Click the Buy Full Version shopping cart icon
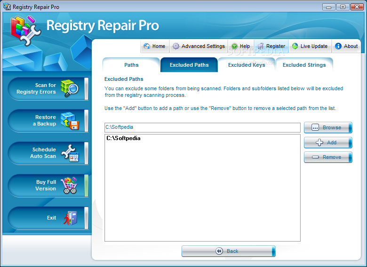The height and width of the screenshot is (267, 367). 69,185
